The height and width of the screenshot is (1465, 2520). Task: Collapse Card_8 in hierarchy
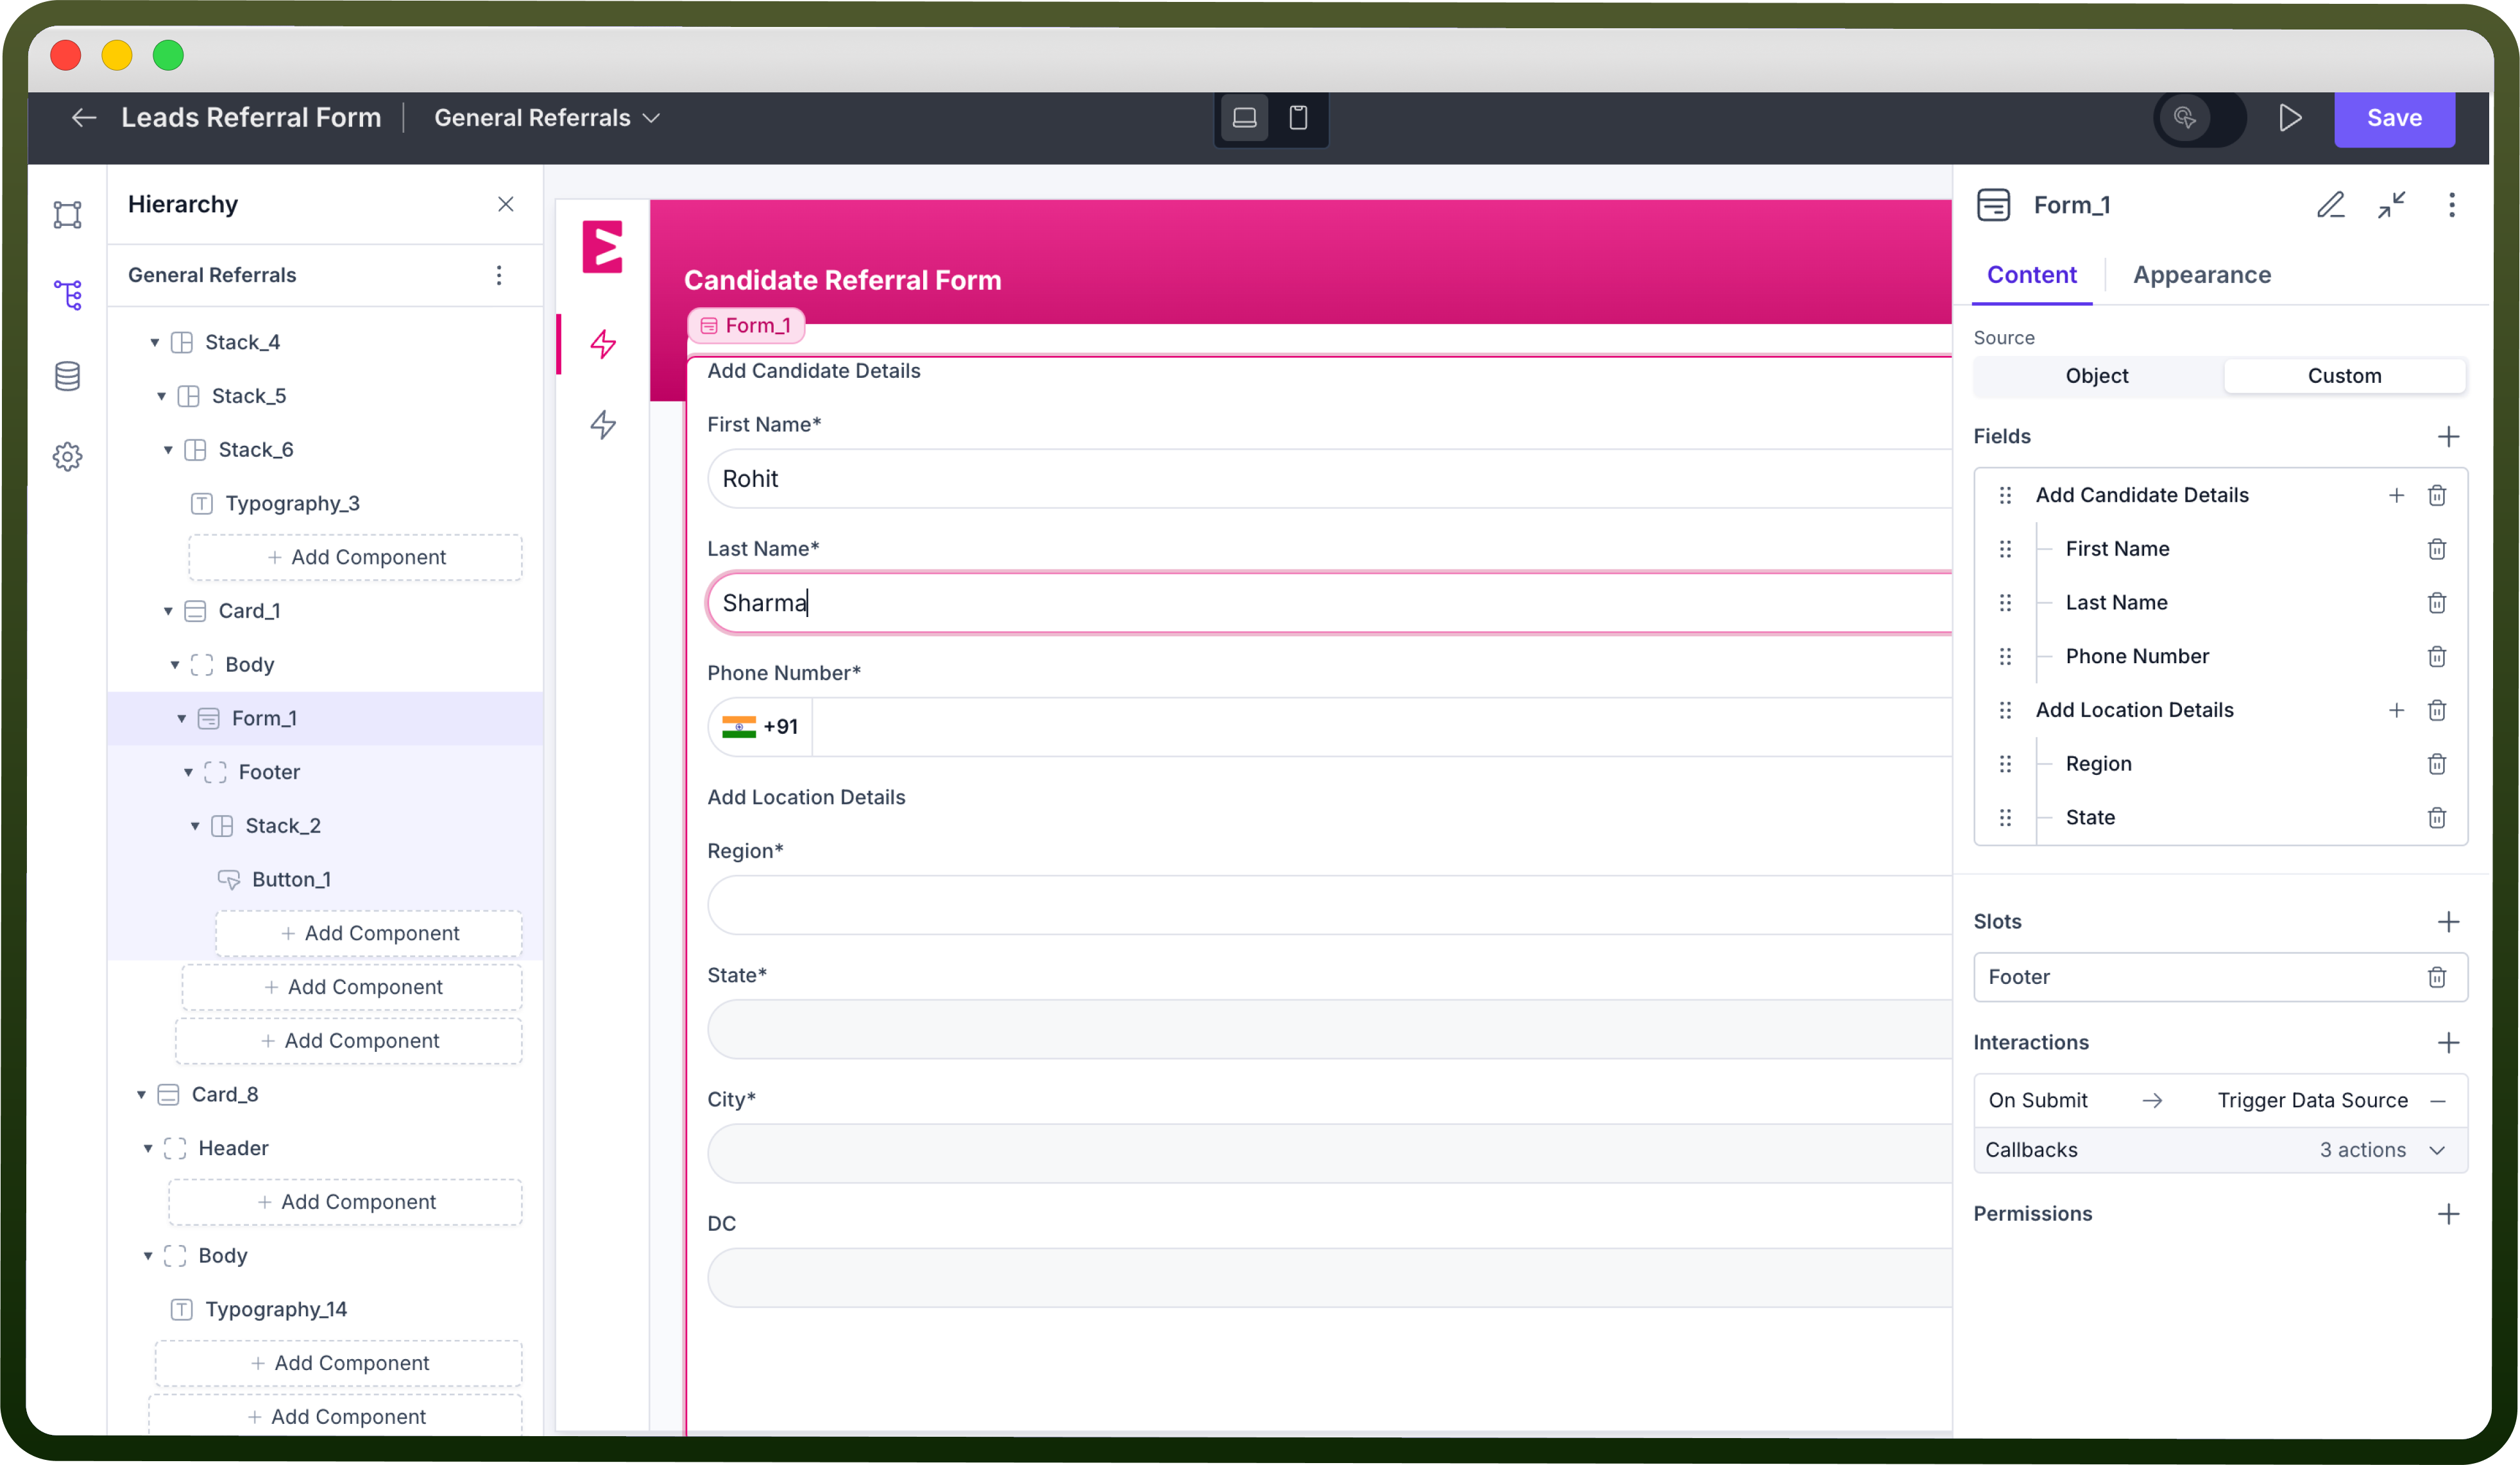tap(141, 1095)
